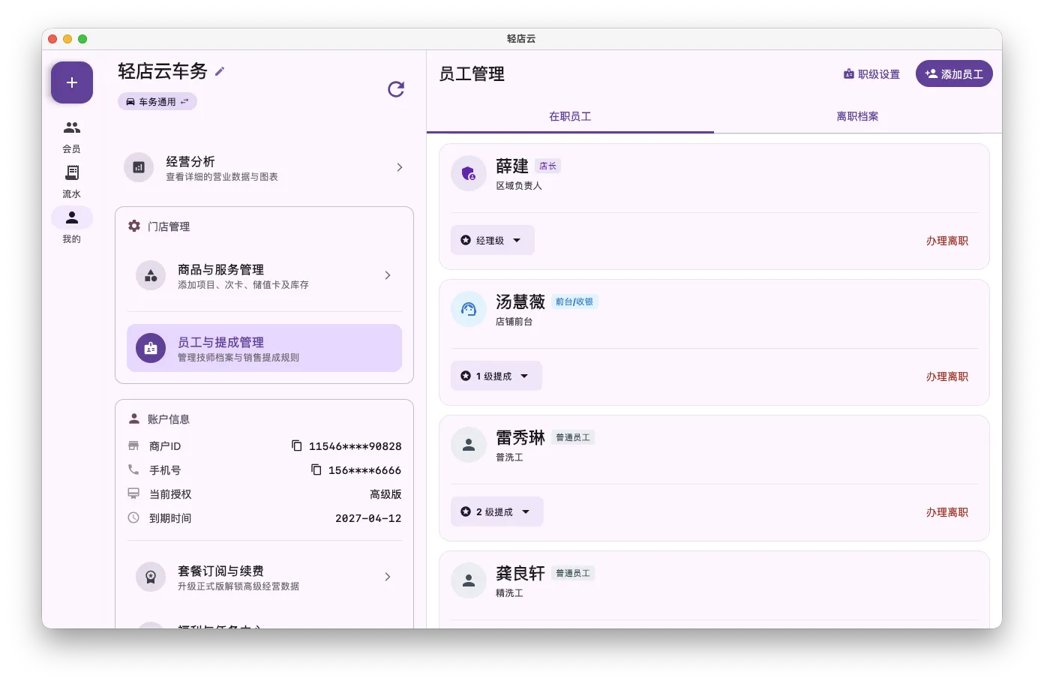The width and height of the screenshot is (1044, 684).
Task: Switch to the 离职档案 tab
Action: tap(856, 116)
